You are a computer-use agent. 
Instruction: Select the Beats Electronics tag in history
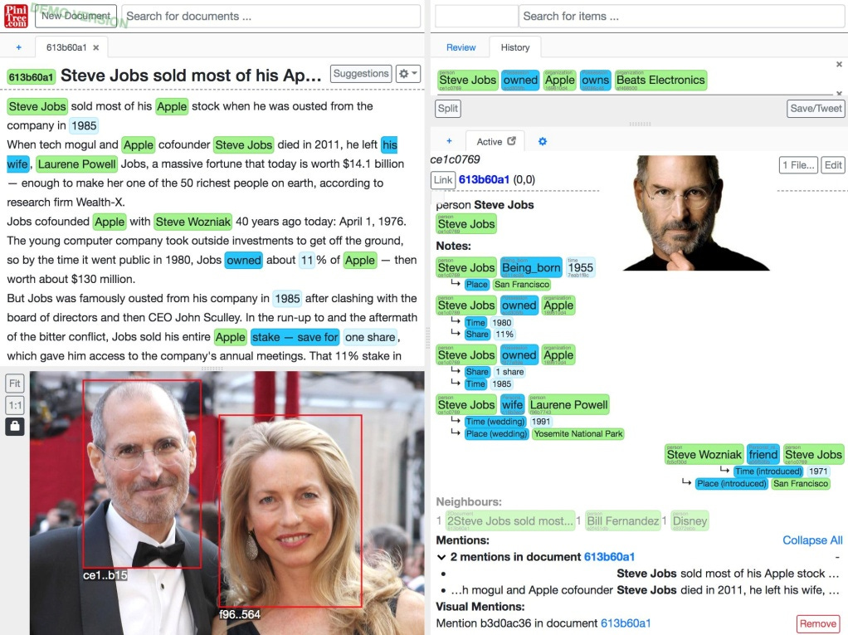point(660,80)
